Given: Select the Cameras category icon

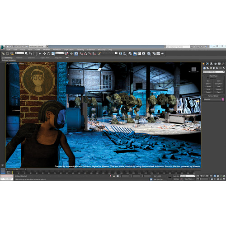Looking at the screenshot, I should click(214, 68).
